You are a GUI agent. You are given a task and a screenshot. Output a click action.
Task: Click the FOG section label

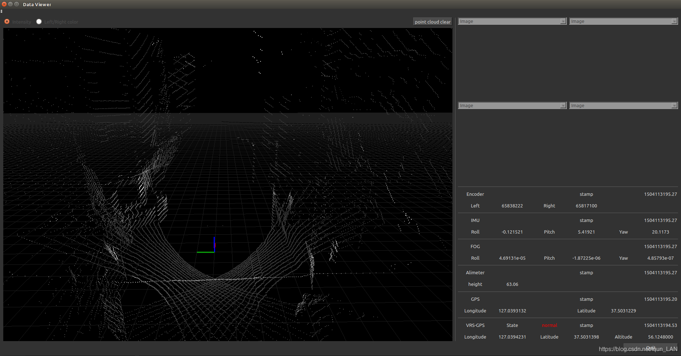click(475, 247)
